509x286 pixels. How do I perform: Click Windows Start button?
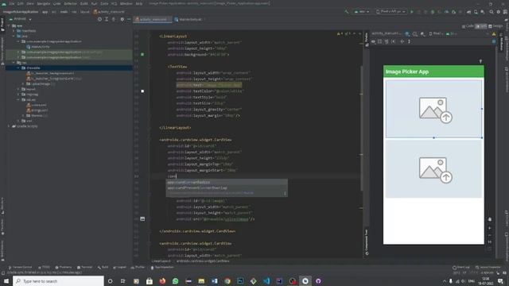pyautogui.click(x=6, y=280)
